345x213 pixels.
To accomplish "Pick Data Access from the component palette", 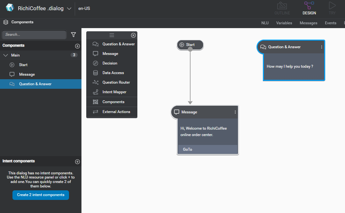I will tap(113, 73).
